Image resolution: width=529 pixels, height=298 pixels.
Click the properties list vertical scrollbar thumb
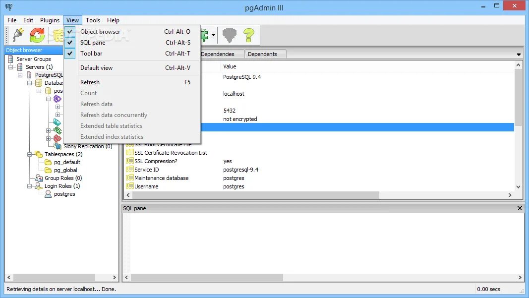tap(518, 97)
